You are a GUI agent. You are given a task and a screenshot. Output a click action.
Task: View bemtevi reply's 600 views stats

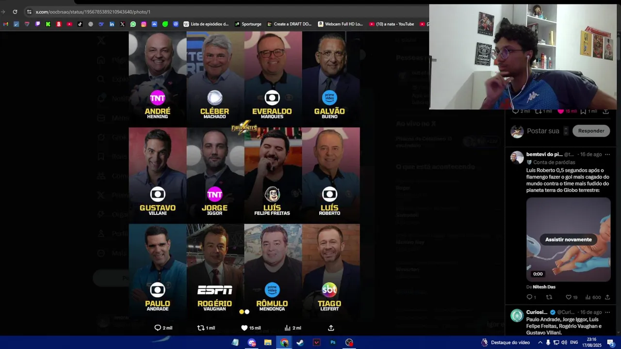[592, 297]
